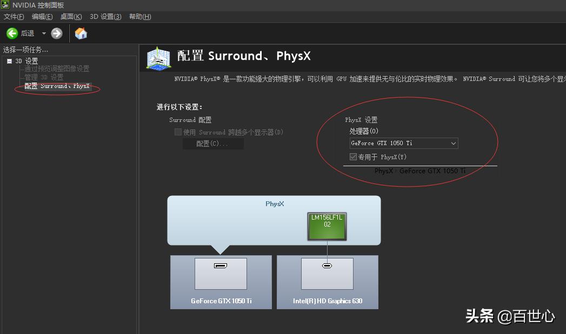Viewport: 566px width, 334px height.
Task: Click the LM156LF1L02 display icon
Action: tap(328, 226)
